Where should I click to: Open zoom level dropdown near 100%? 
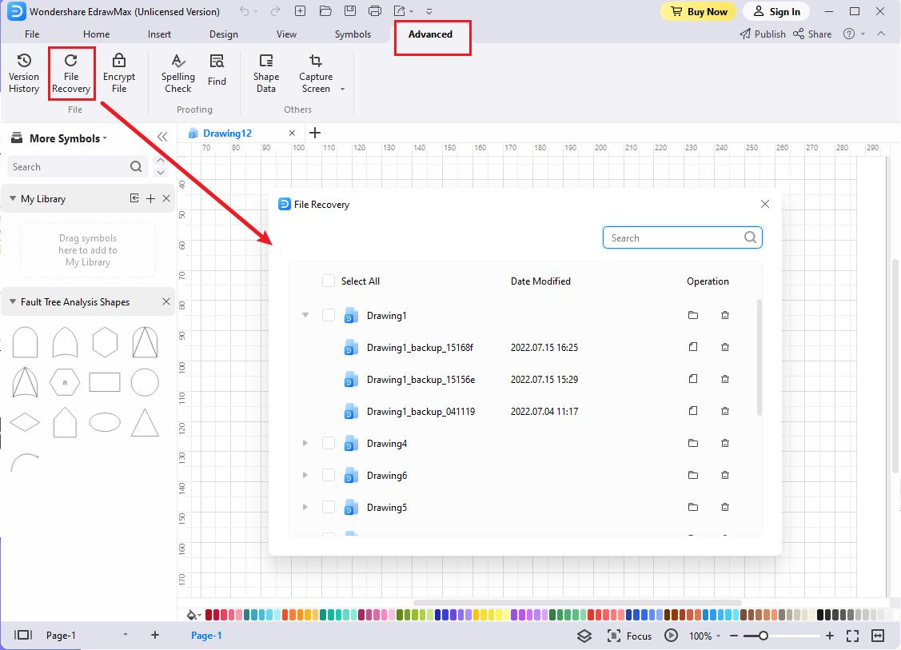tap(718, 636)
